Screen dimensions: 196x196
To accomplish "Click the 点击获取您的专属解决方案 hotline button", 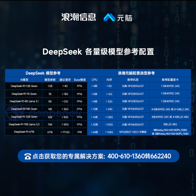I will point(98,156).
